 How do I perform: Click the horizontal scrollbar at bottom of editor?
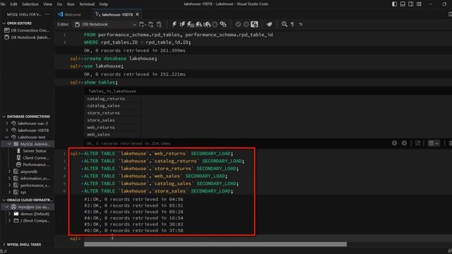215,244
